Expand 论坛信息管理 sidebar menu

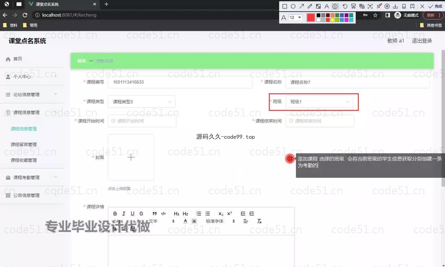tap(32, 94)
